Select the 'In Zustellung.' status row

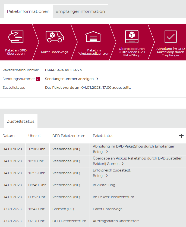[x=104, y=185]
